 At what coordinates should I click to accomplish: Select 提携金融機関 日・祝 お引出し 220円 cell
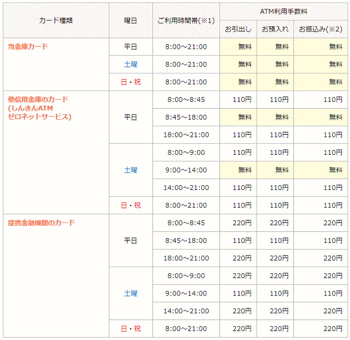(x=238, y=328)
